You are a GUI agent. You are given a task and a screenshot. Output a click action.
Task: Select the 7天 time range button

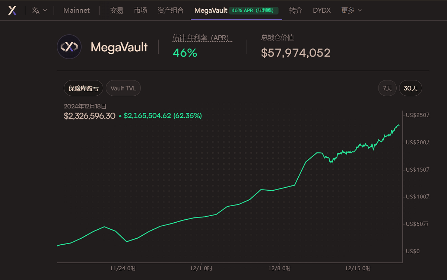click(x=387, y=88)
